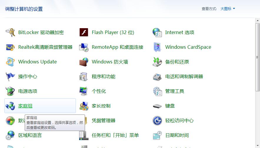260x148 pixels.
Task: Open the Internet 选项 globe icon
Action: click(x=157, y=32)
